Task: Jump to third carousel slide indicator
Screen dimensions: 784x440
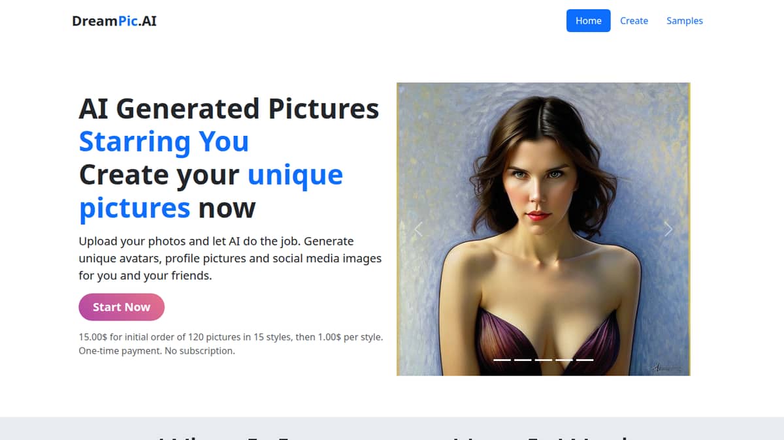Action: [544, 360]
